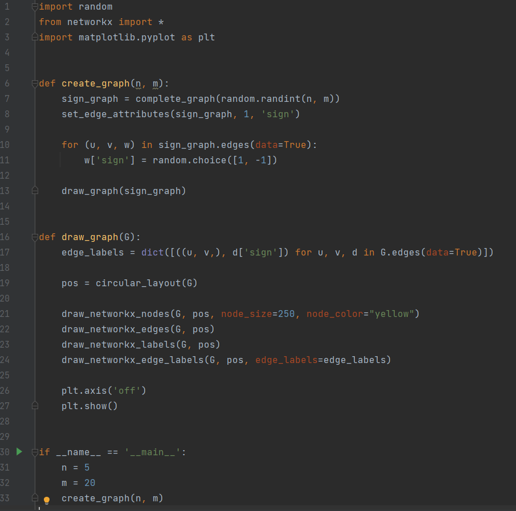This screenshot has height=511, width=516.
Task: Click the 'plt' alias on line 3
Action: tap(207, 37)
